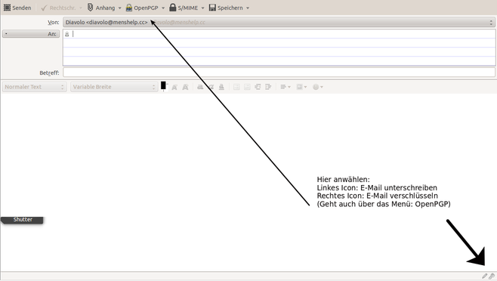Click the S/MIME lock icon
The width and height of the screenshot is (497, 281).
(172, 8)
